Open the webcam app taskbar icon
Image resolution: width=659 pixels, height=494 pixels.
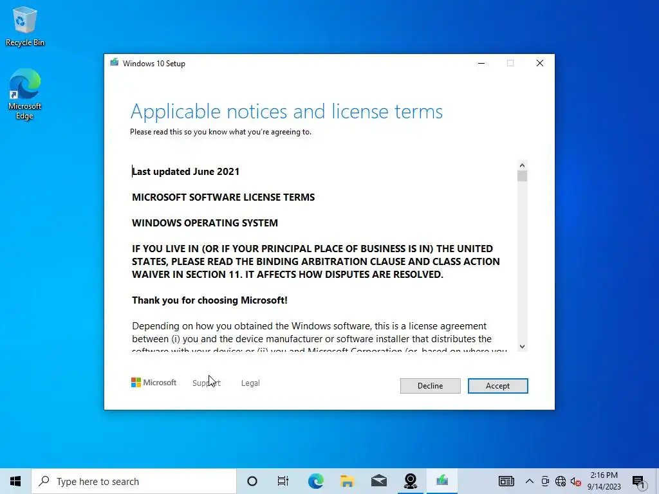click(410, 481)
